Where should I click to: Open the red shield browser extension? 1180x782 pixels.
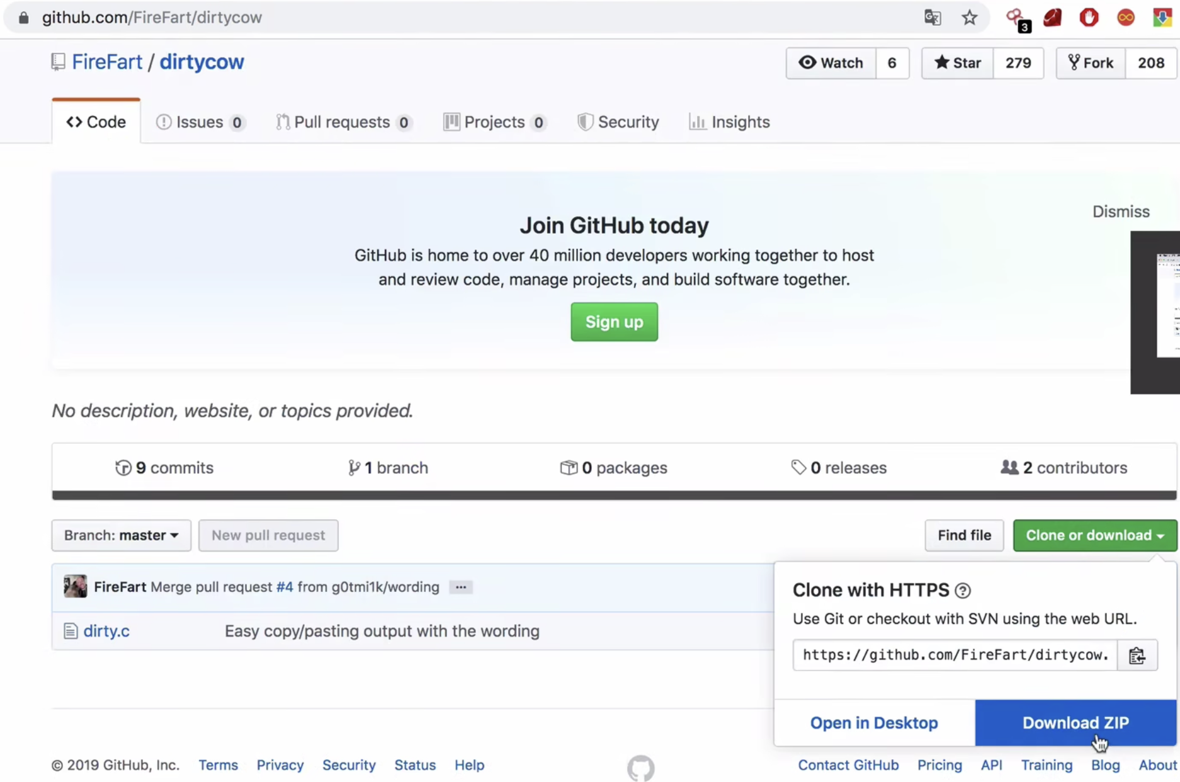1089,18
